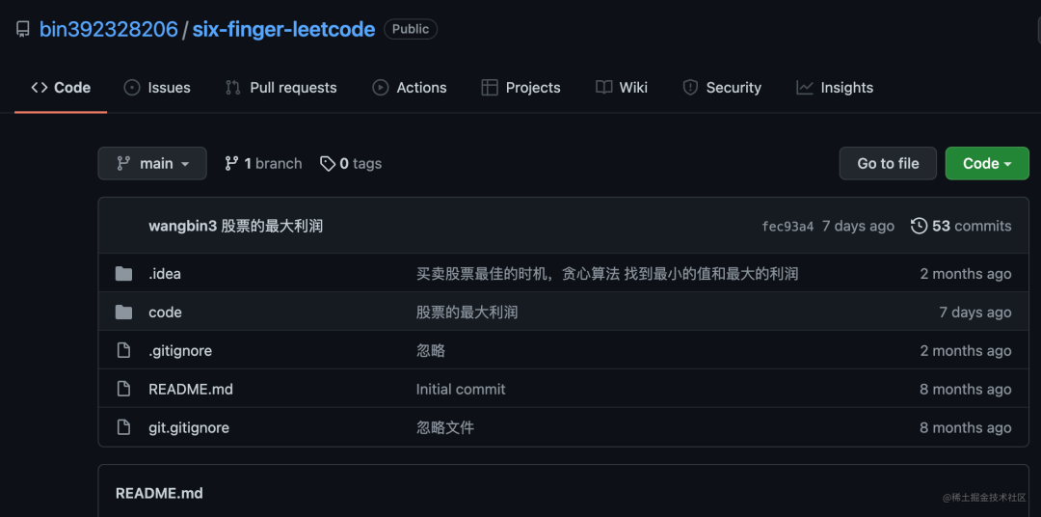
Task: Open the bin392328206 owner profile link
Action: [109, 29]
